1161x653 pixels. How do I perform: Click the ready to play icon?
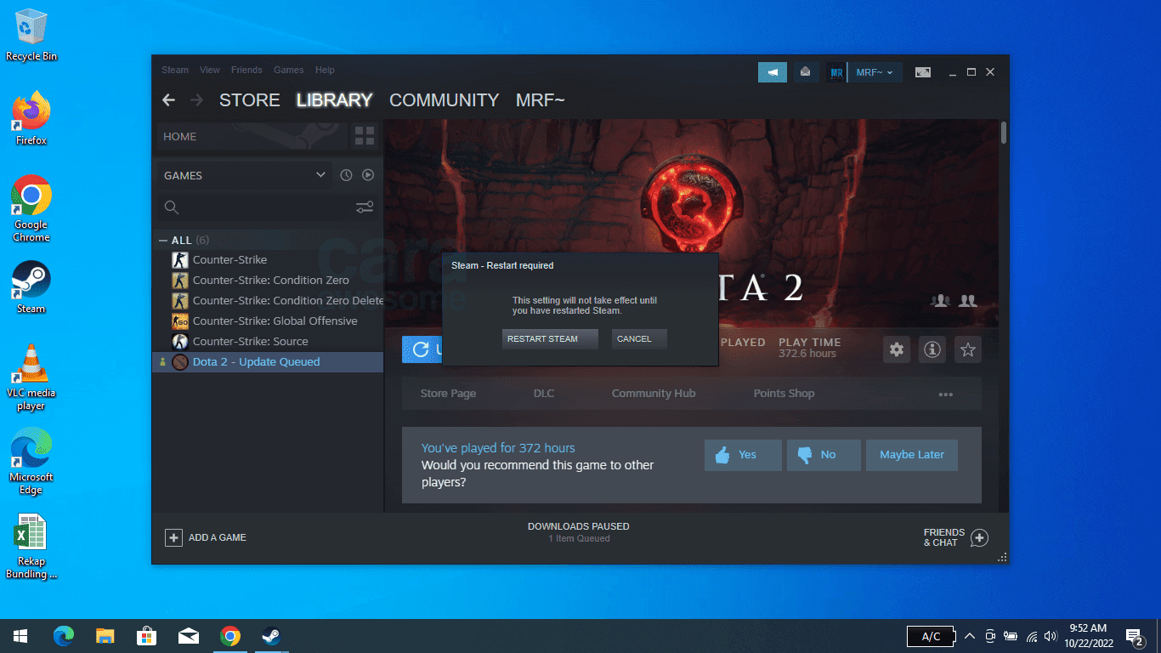[x=368, y=175]
